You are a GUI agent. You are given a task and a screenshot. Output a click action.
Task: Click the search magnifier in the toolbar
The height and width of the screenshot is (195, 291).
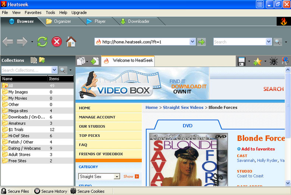(x=277, y=42)
